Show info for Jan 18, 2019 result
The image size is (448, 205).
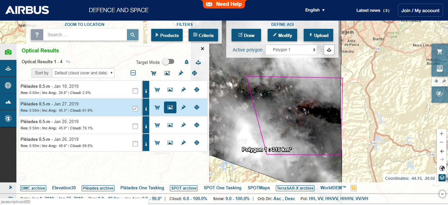pos(146,90)
